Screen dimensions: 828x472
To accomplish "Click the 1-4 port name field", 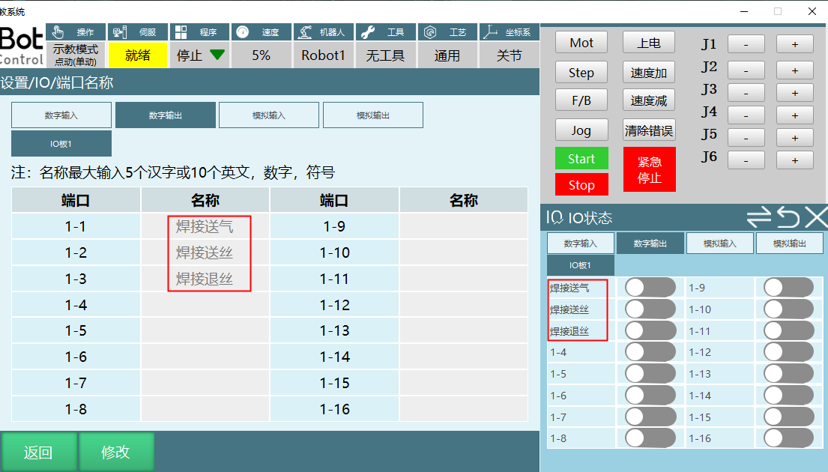I will 205,305.
